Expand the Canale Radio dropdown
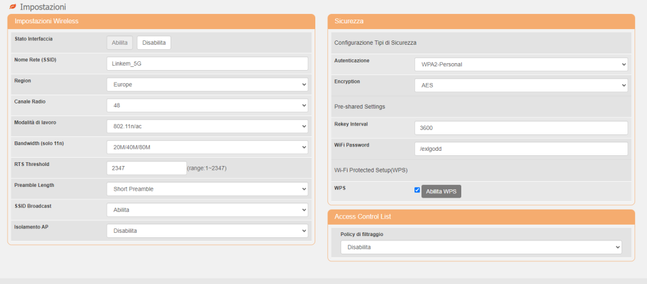 point(207,105)
